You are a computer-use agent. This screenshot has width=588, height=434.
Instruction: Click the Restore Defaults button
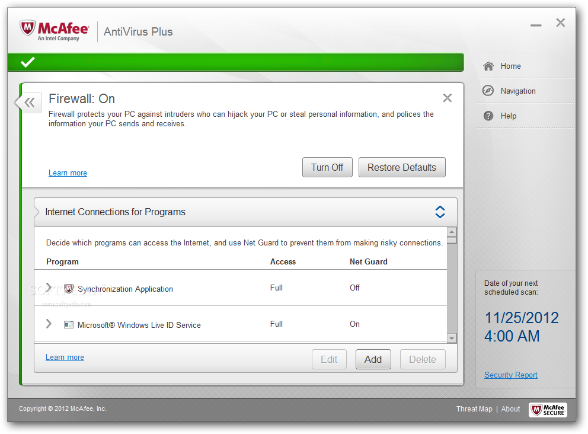(402, 167)
